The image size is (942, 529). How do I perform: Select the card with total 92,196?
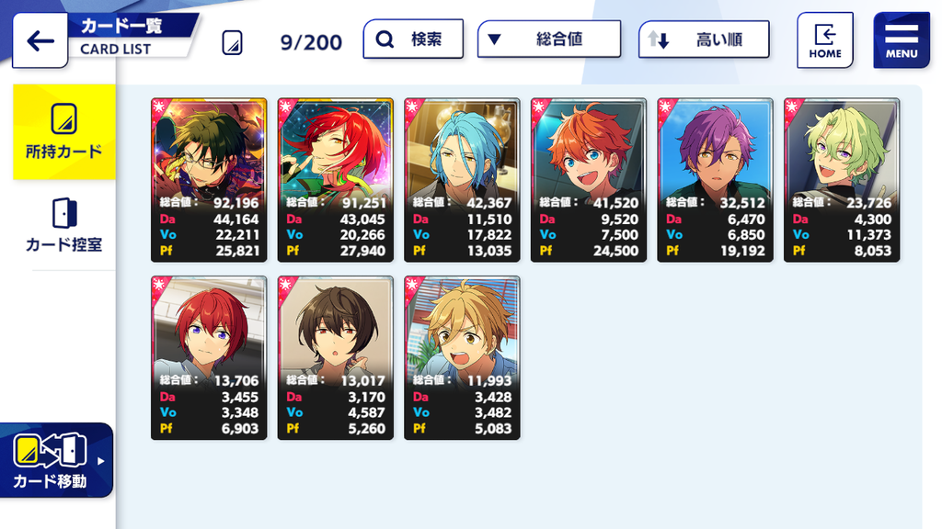click(209, 180)
